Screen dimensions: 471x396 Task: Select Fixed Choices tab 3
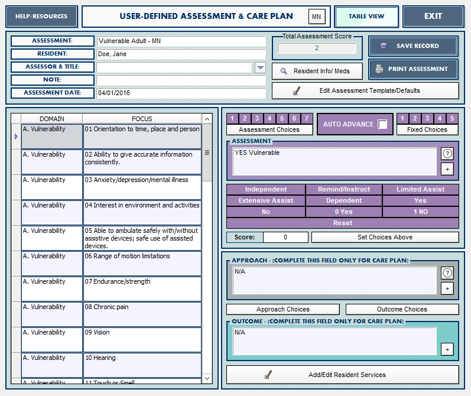pyautogui.click(x=427, y=118)
